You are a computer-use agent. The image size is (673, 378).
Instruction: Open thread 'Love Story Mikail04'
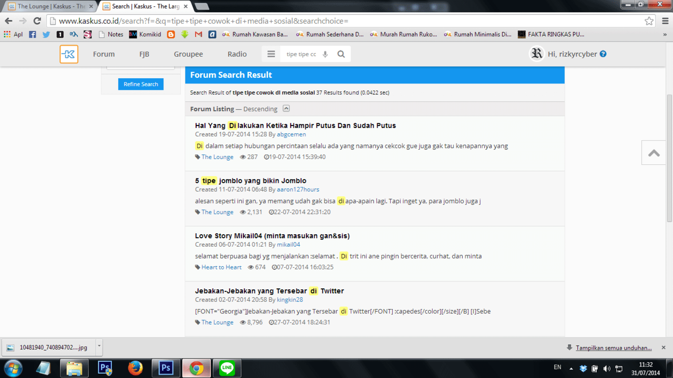[x=272, y=236]
